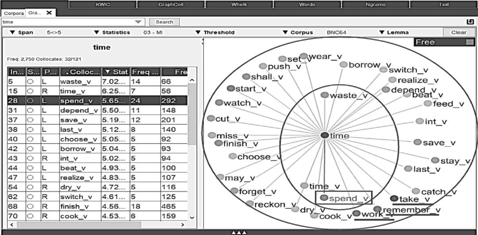This screenshot has width=478, height=235.
Task: Click the catch_v graph node
Action: [x=416, y=191]
